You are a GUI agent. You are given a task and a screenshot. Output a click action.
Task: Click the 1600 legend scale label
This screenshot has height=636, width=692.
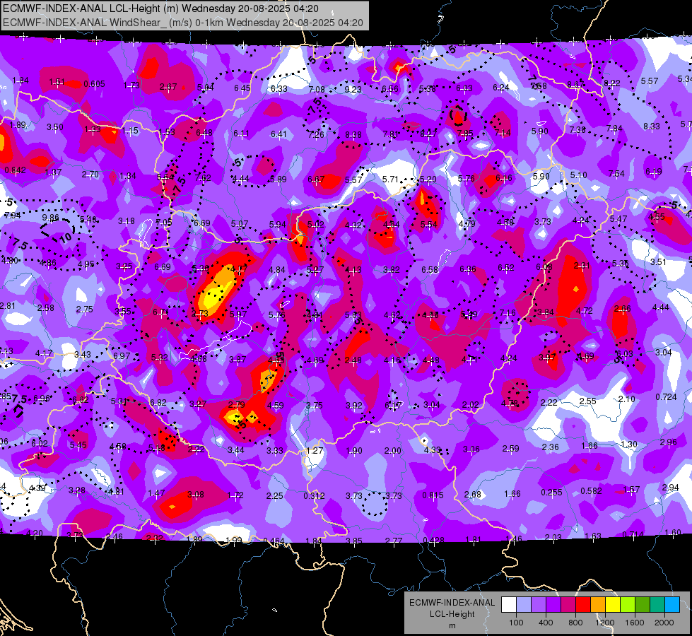point(635,623)
